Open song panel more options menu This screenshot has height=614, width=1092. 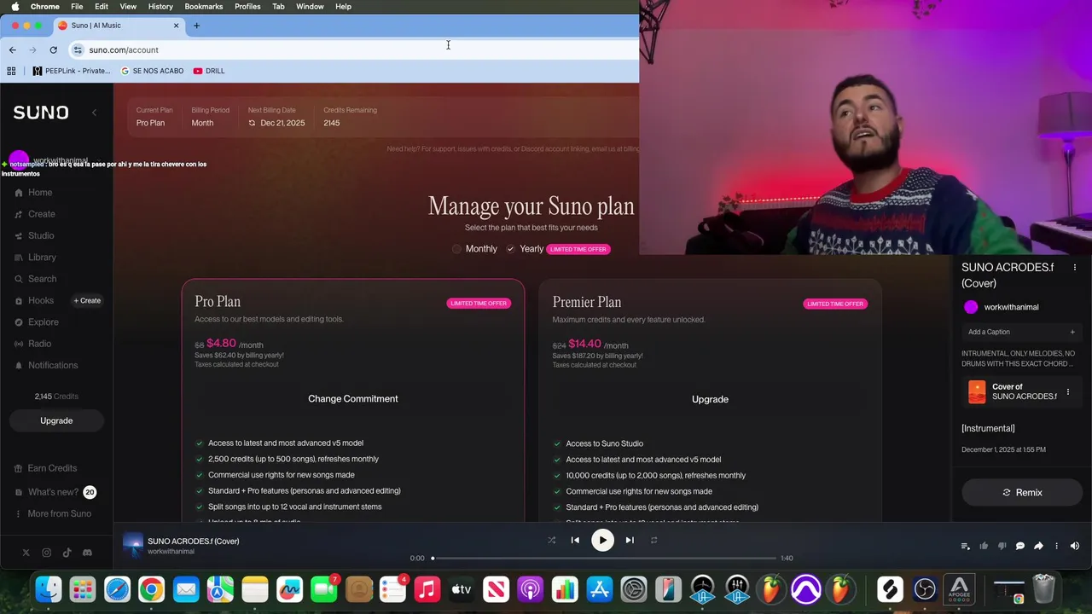click(x=1075, y=268)
